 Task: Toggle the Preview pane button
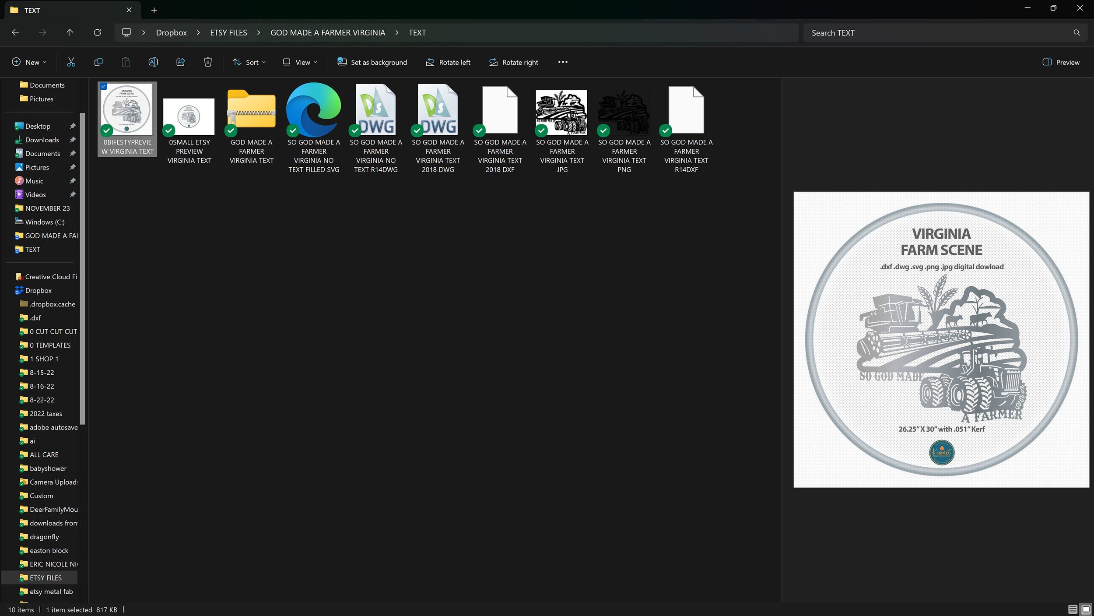(x=1061, y=62)
